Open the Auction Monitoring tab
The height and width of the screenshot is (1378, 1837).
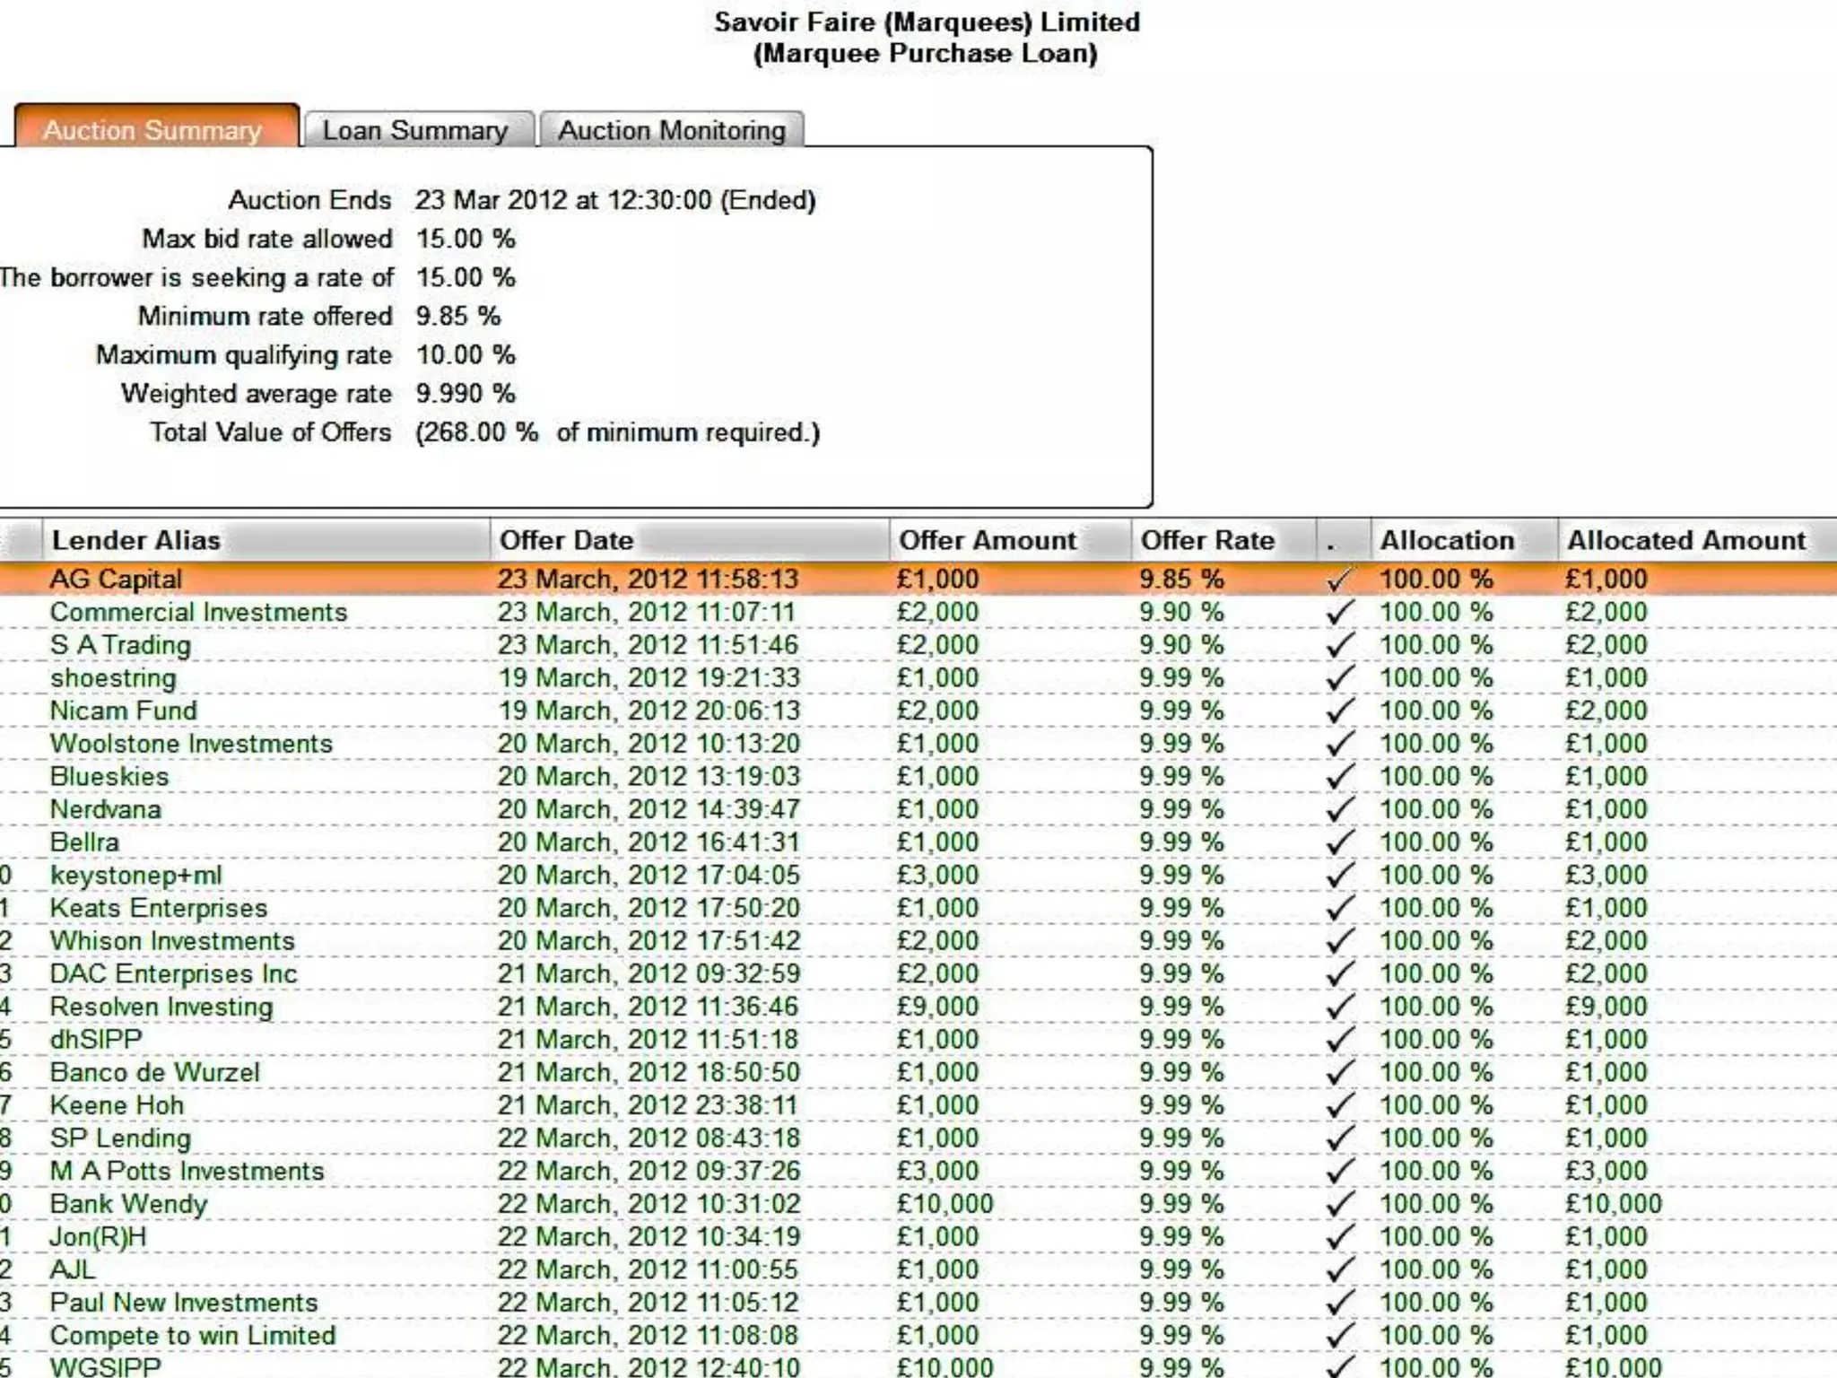[x=671, y=131]
